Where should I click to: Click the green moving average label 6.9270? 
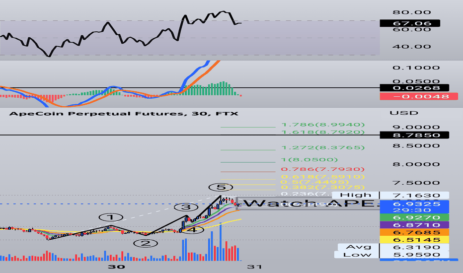point(414,217)
